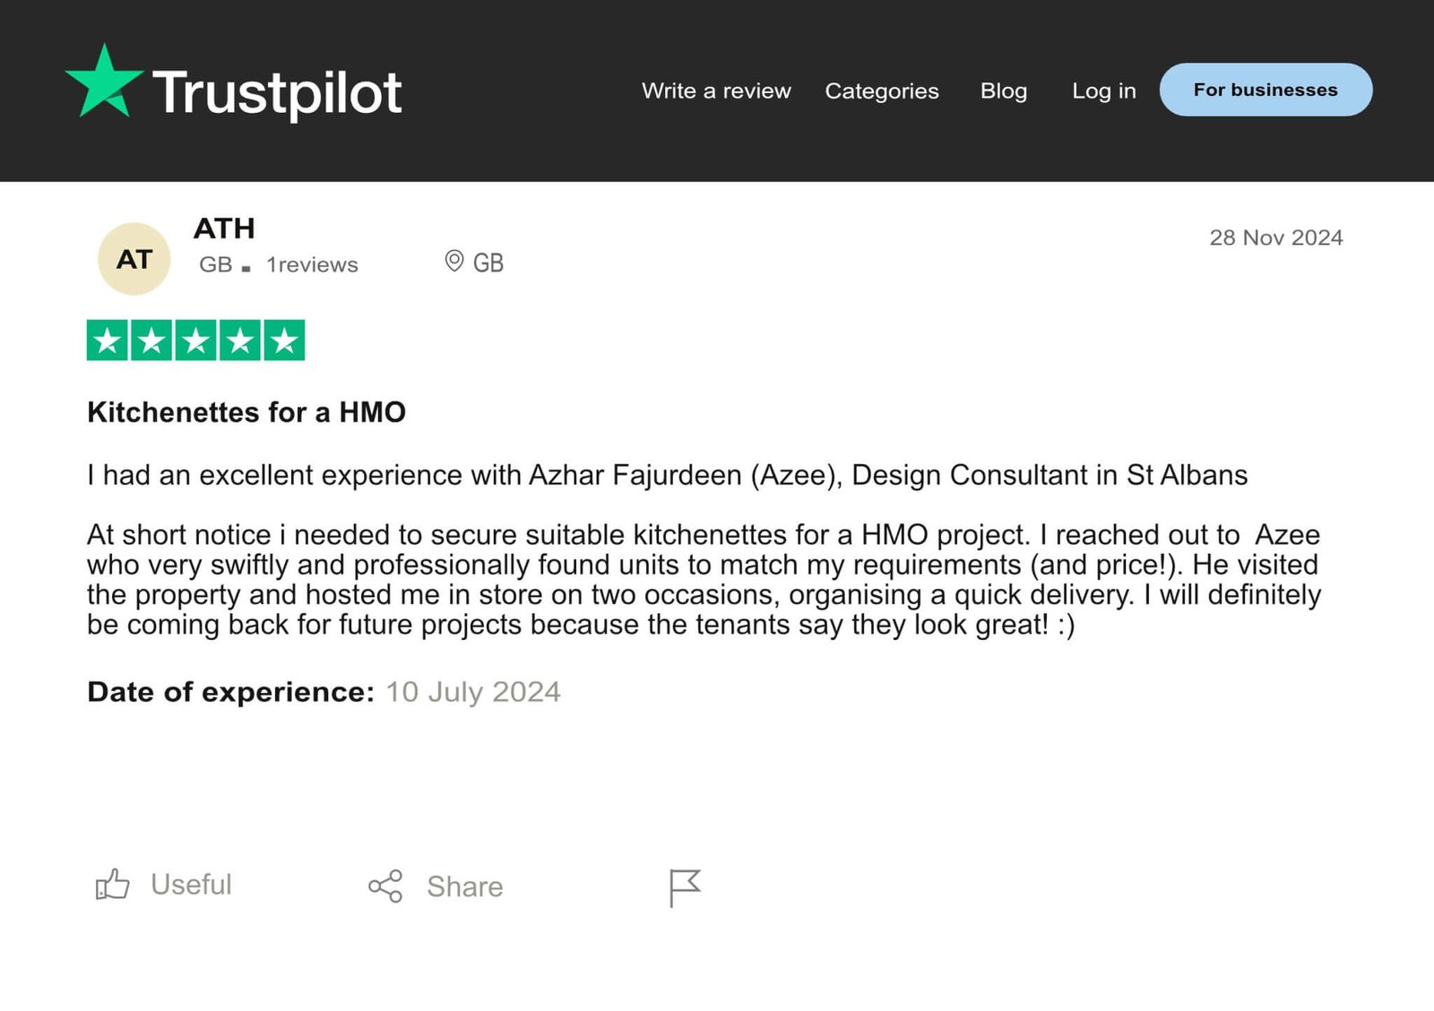Click the AT reviewer avatar circle

click(x=134, y=259)
